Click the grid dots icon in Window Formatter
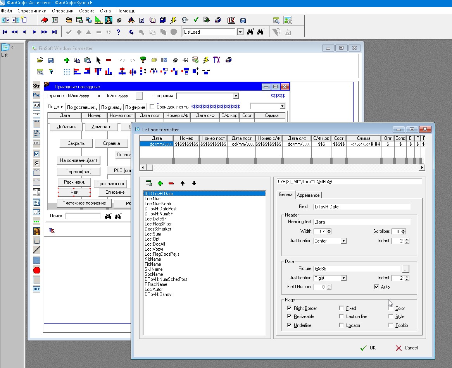 tap(67, 72)
